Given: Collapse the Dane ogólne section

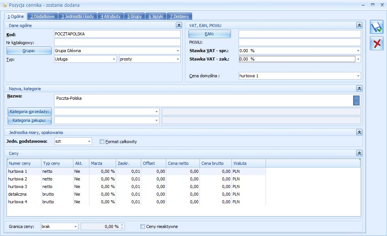Looking at the screenshot, I should click(x=179, y=25).
